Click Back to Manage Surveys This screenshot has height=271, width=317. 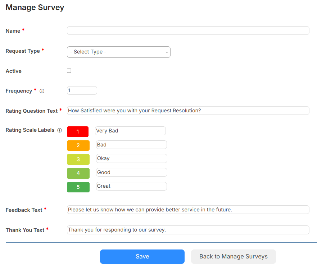233,256
